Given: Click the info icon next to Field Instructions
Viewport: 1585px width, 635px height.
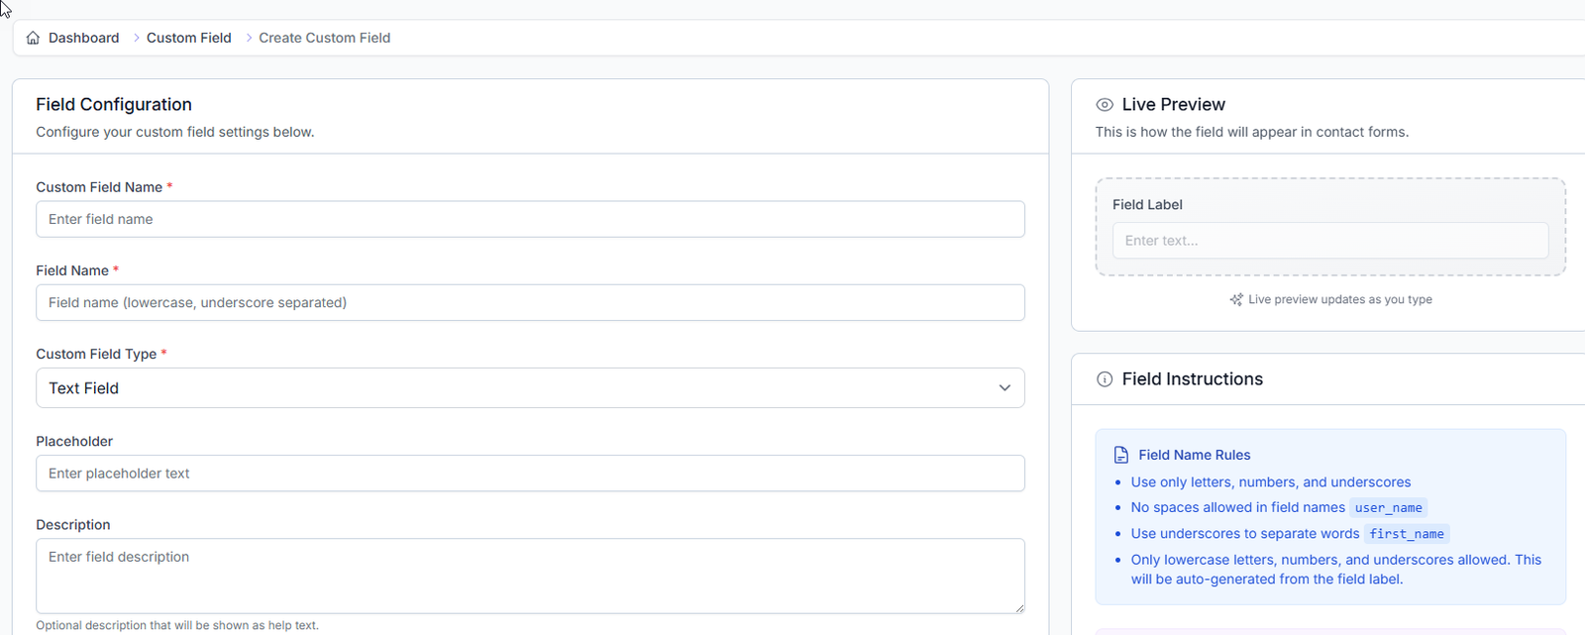Looking at the screenshot, I should (x=1104, y=378).
